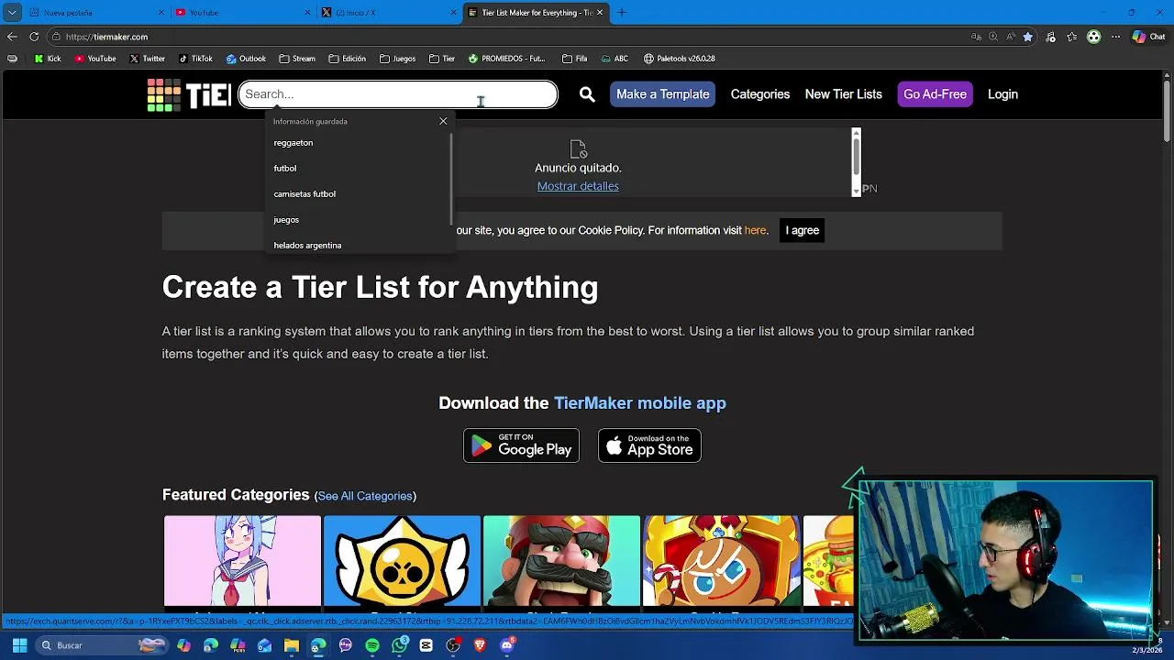This screenshot has width=1174, height=660.
Task: Open the tab actions dropdown
Action: click(x=12, y=13)
